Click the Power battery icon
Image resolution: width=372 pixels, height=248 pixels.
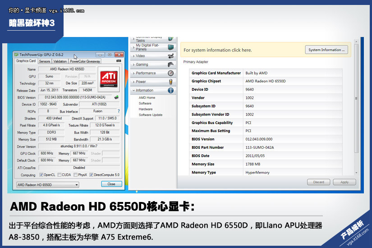170,82
